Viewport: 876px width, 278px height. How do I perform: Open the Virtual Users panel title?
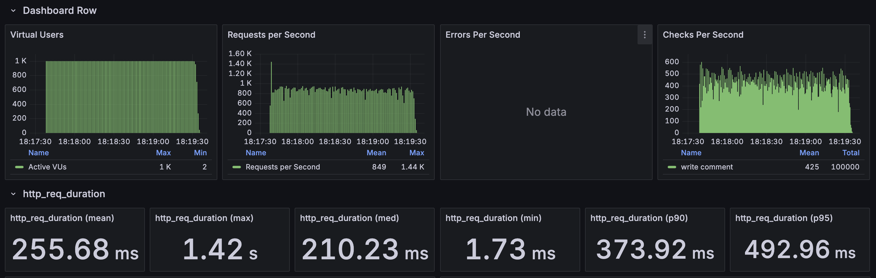click(37, 35)
